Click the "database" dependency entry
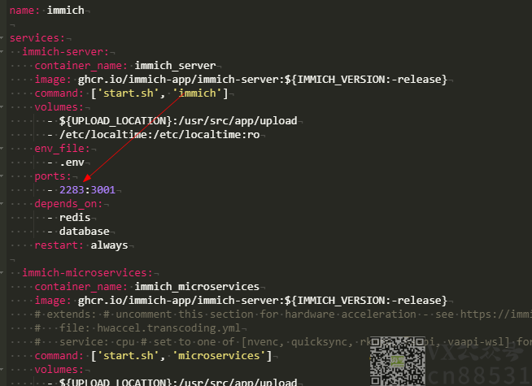532x386 pixels. 85,232
